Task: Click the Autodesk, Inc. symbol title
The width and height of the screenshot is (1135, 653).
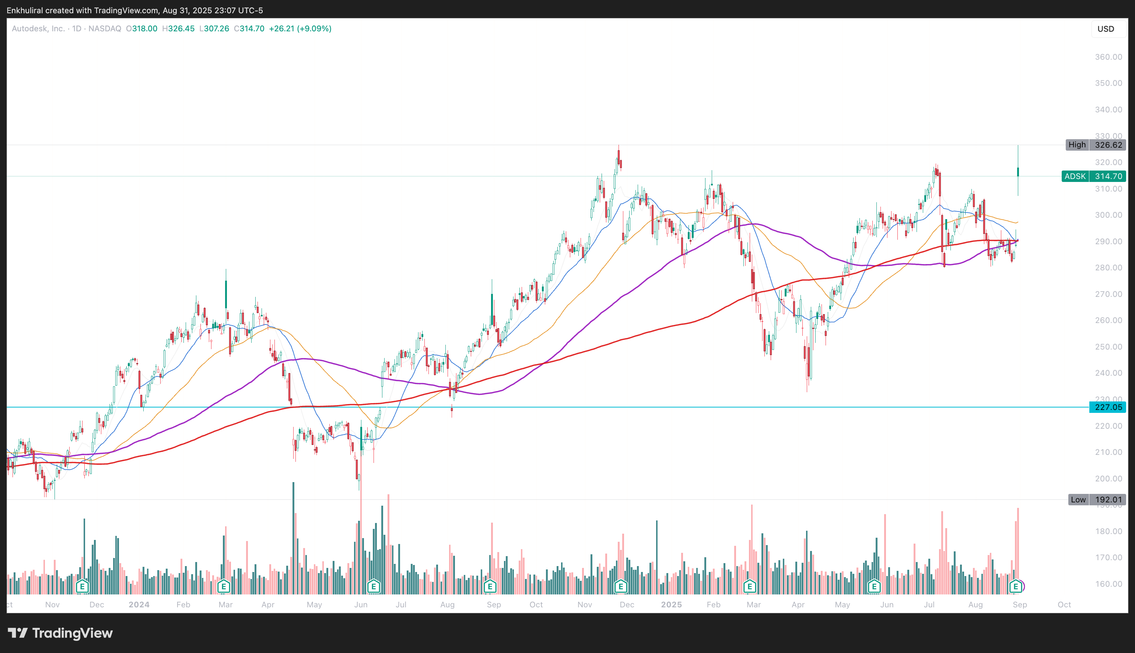Action: click(38, 29)
